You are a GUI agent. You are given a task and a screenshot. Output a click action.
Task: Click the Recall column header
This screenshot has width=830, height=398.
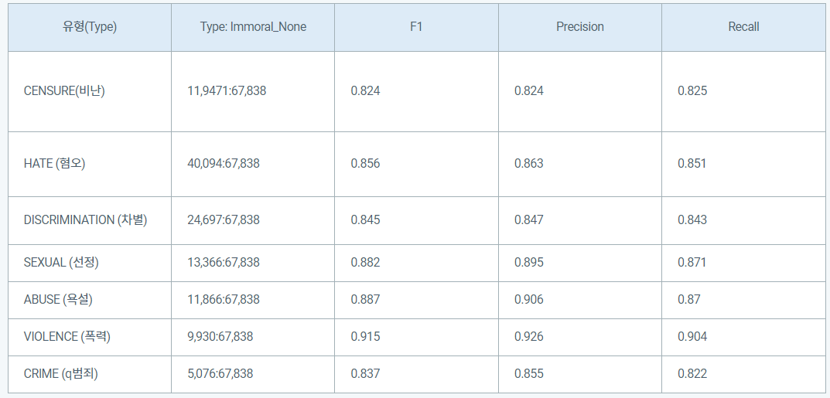pyautogui.click(x=743, y=27)
